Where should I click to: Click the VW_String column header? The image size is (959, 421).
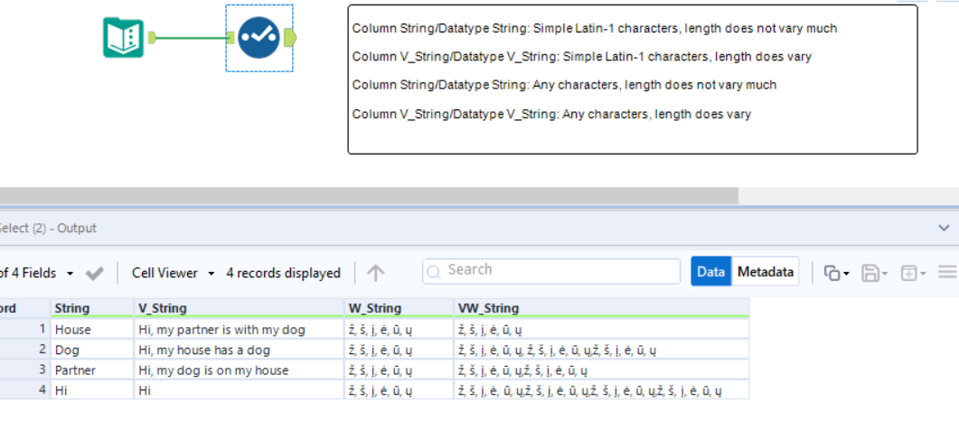pyautogui.click(x=488, y=308)
